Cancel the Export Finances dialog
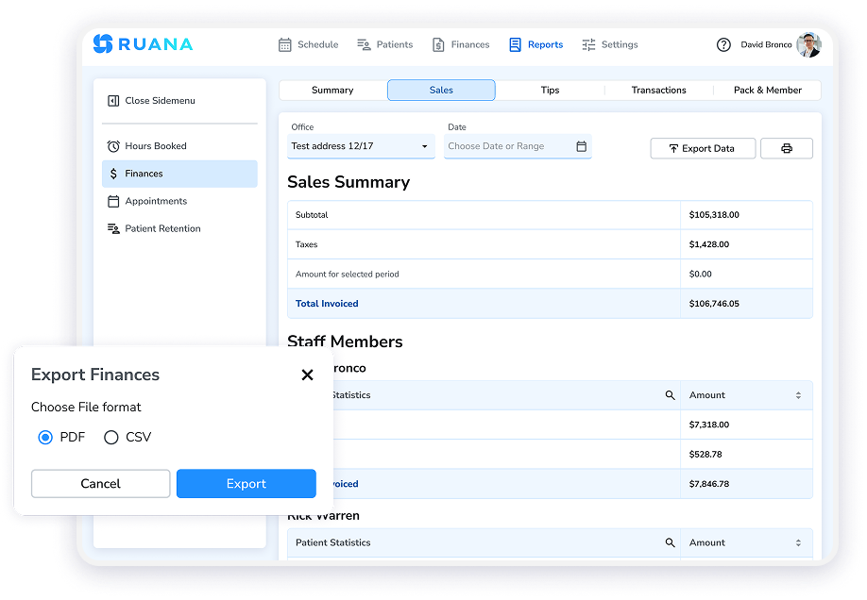 [100, 483]
